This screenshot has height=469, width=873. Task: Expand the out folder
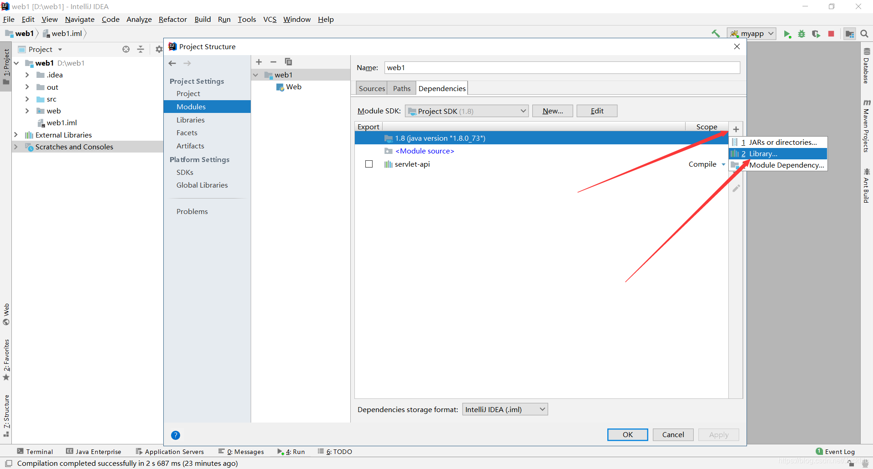tap(27, 87)
